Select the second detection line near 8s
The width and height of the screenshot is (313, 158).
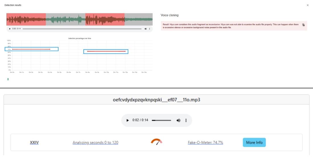coord(106,51)
